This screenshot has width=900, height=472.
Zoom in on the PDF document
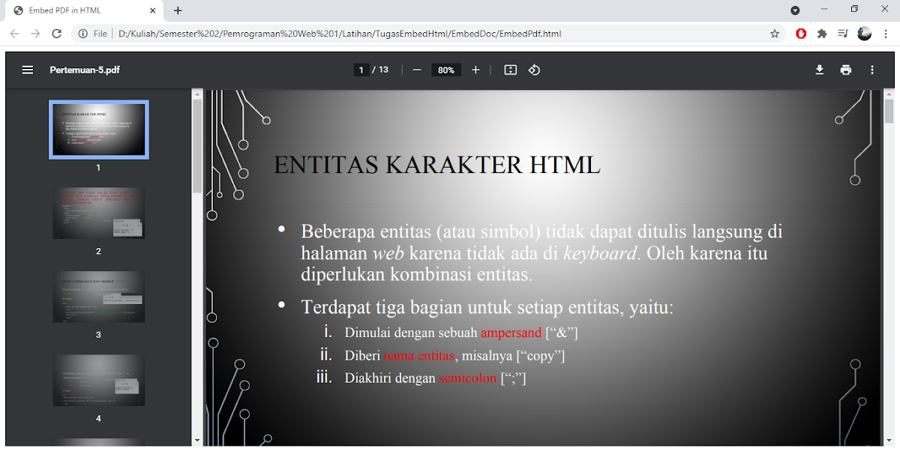[x=475, y=69]
